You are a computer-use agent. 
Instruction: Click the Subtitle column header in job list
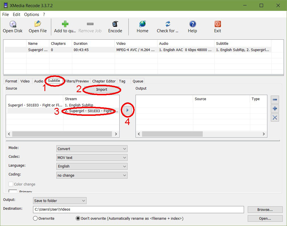coord(243,43)
